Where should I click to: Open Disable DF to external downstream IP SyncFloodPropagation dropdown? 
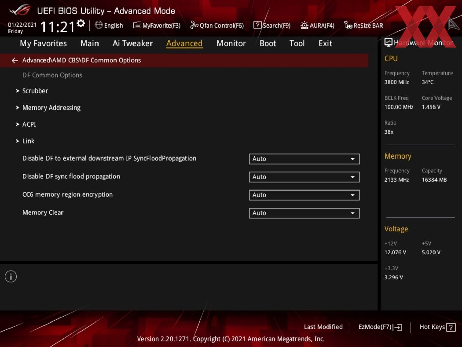tap(304, 159)
